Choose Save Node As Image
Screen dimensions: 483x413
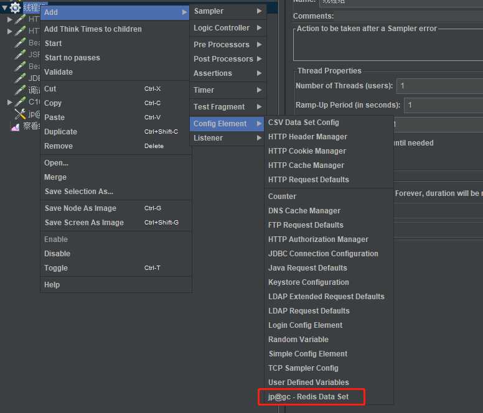(x=115, y=208)
